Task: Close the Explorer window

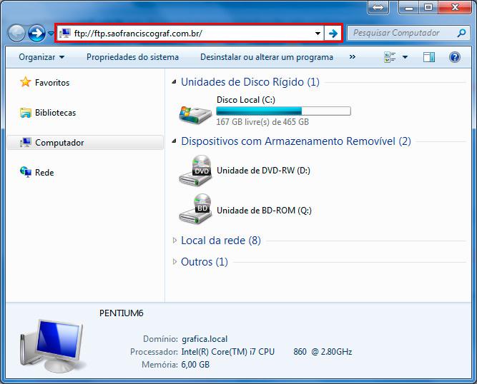Action: (455, 7)
